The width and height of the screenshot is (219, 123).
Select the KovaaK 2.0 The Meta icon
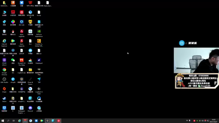(x=22, y=62)
